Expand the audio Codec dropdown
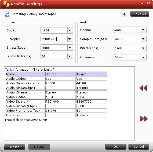This screenshot has height=152, width=153. 143,30
